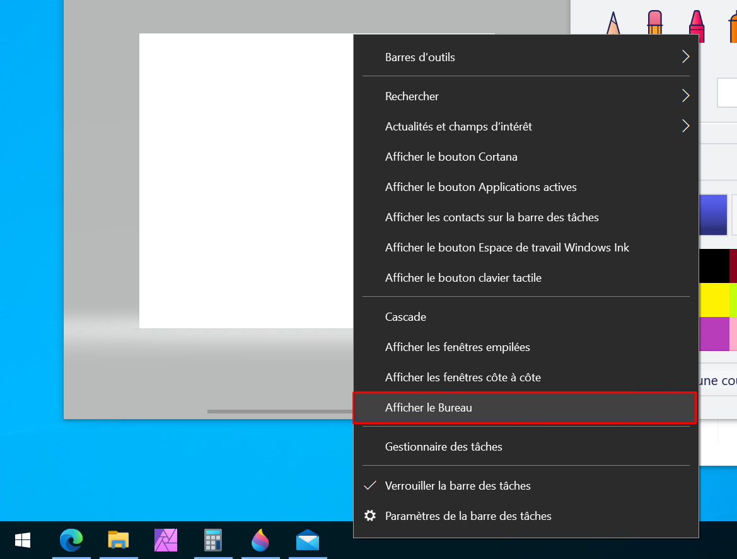Choose the yellow color swatch

(x=714, y=300)
